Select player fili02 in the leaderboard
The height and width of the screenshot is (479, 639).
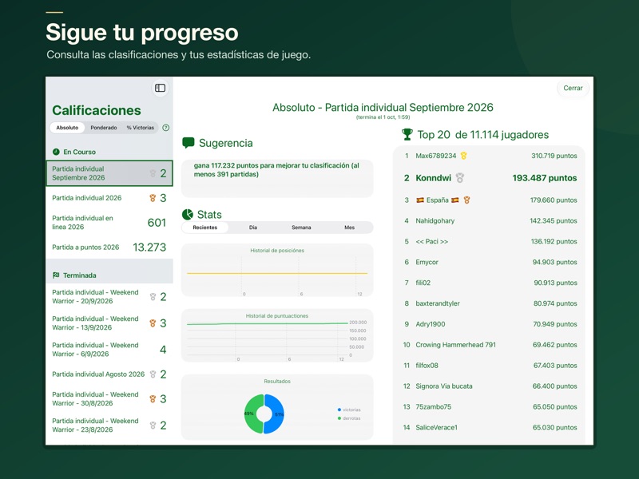[490, 283]
